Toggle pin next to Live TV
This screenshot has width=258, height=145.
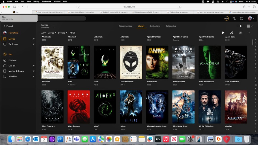pyautogui.click(x=33, y=66)
